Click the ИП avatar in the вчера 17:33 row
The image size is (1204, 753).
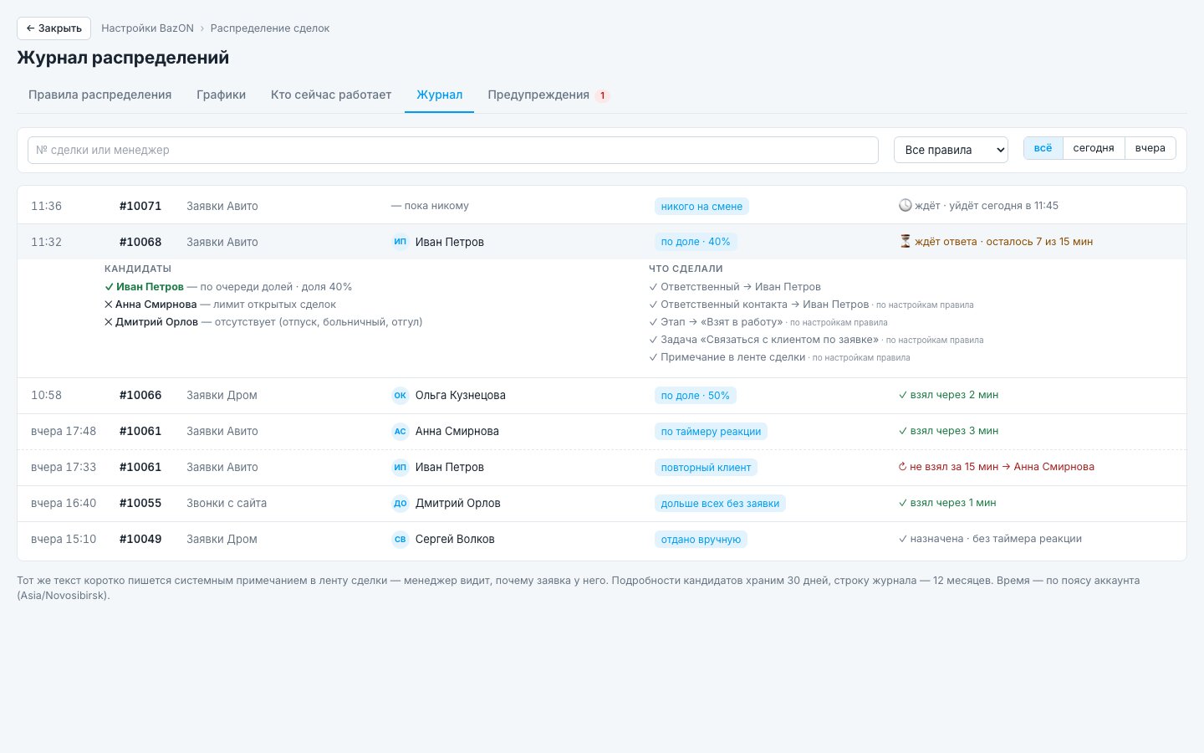click(400, 467)
